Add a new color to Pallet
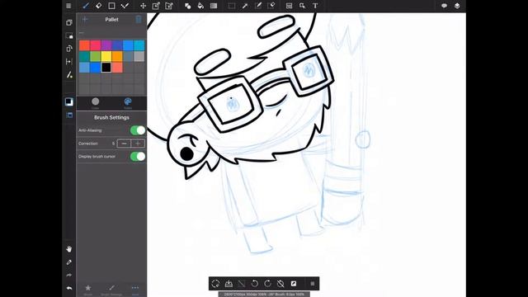This screenshot has width=528, height=297. (85, 20)
